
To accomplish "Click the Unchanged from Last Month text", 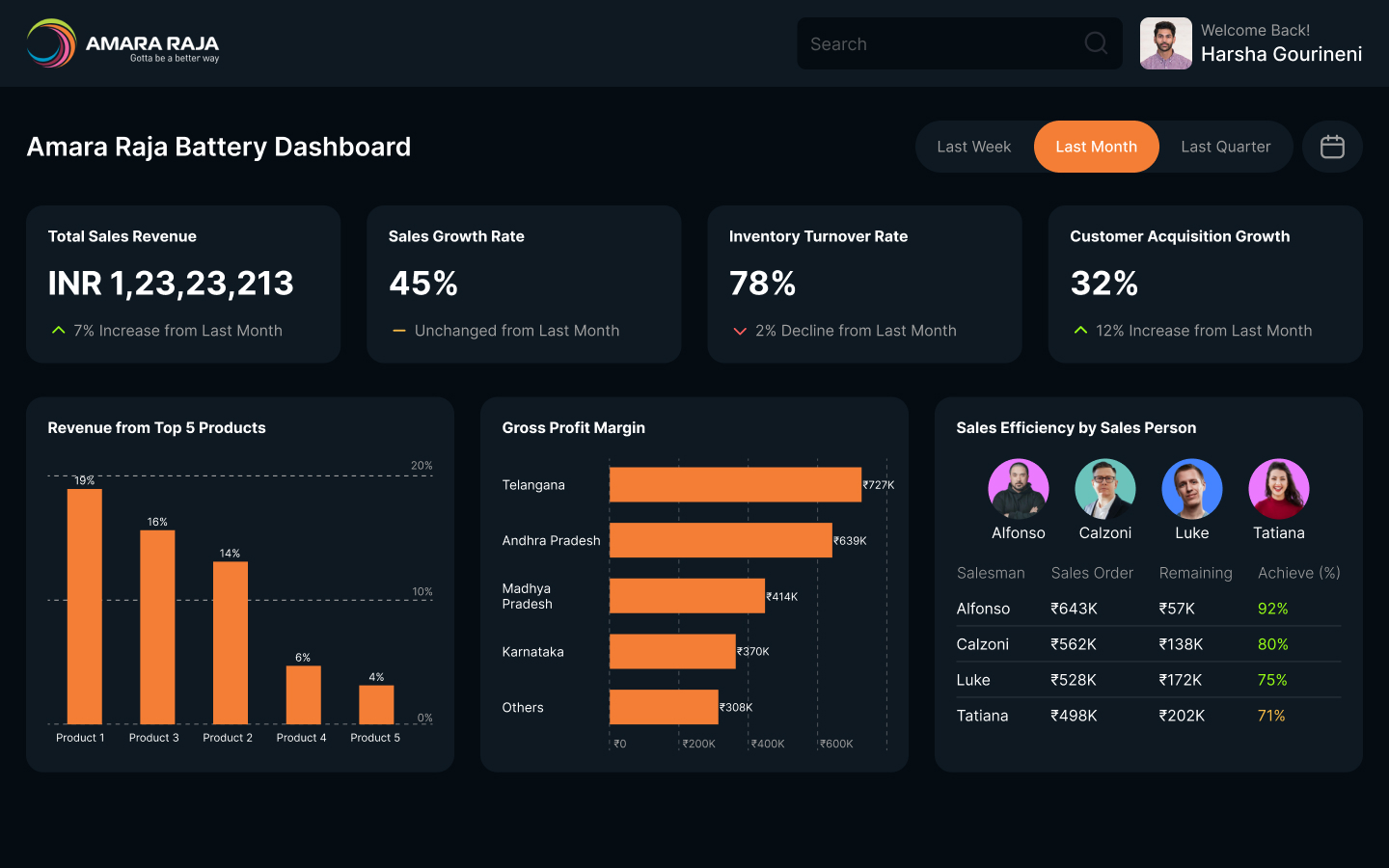I will click(517, 331).
